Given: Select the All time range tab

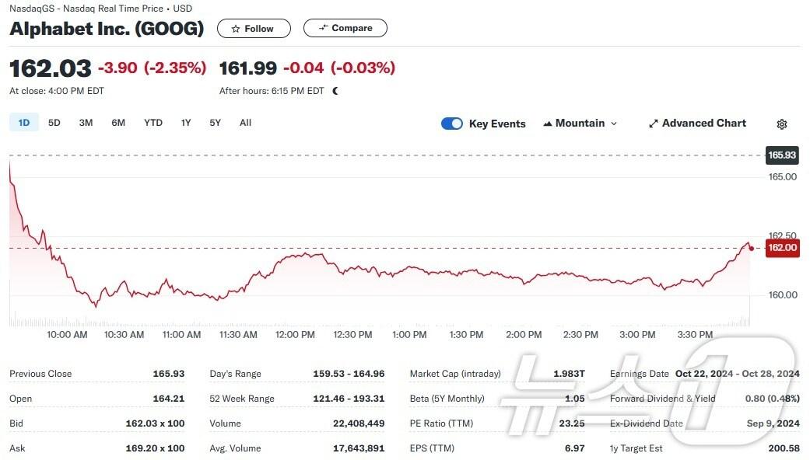Looking at the screenshot, I should coord(245,123).
